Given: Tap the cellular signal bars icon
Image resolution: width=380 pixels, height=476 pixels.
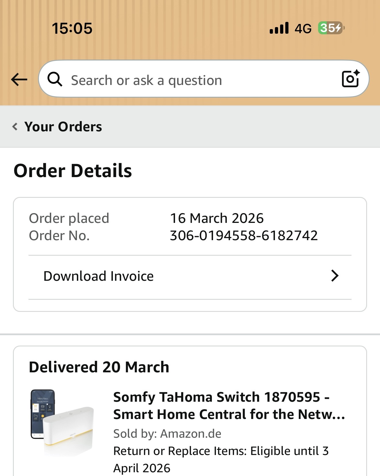Looking at the screenshot, I should click(279, 28).
